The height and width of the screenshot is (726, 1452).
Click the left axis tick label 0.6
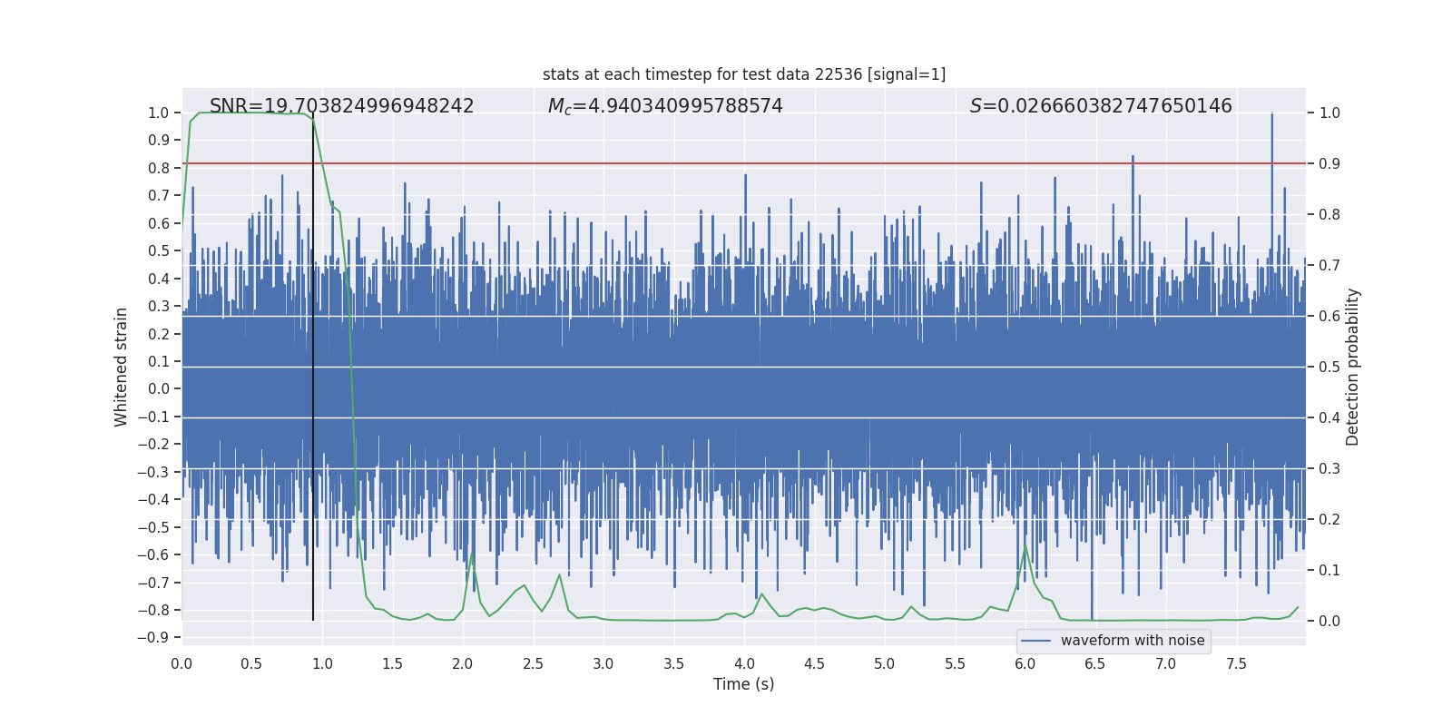coord(159,223)
